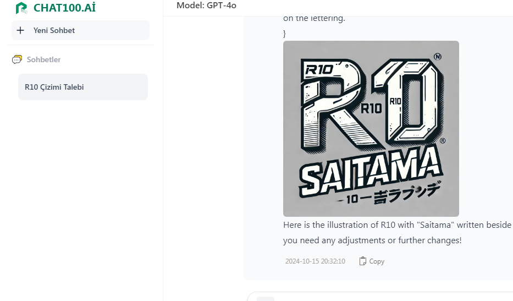Open the generated R10 Saitama image
The image size is (513, 301).
[371, 129]
